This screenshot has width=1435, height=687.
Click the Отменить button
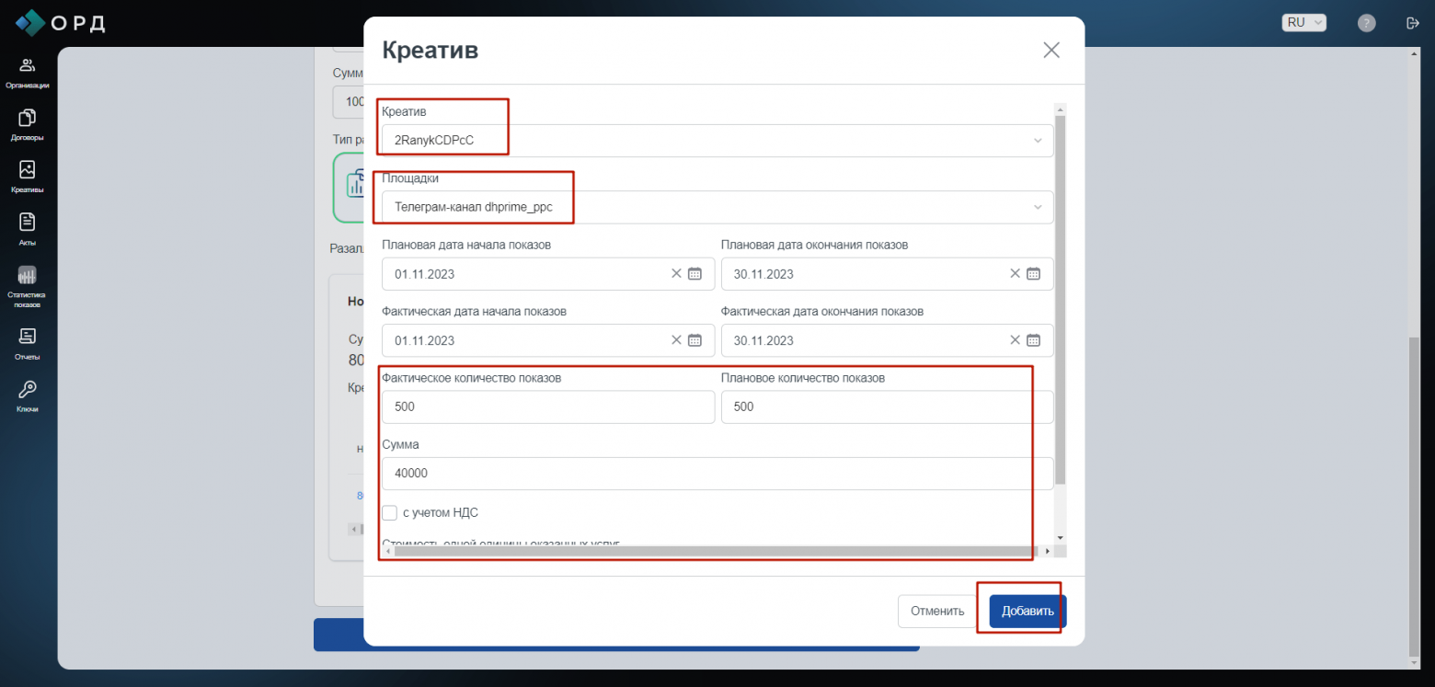click(937, 611)
